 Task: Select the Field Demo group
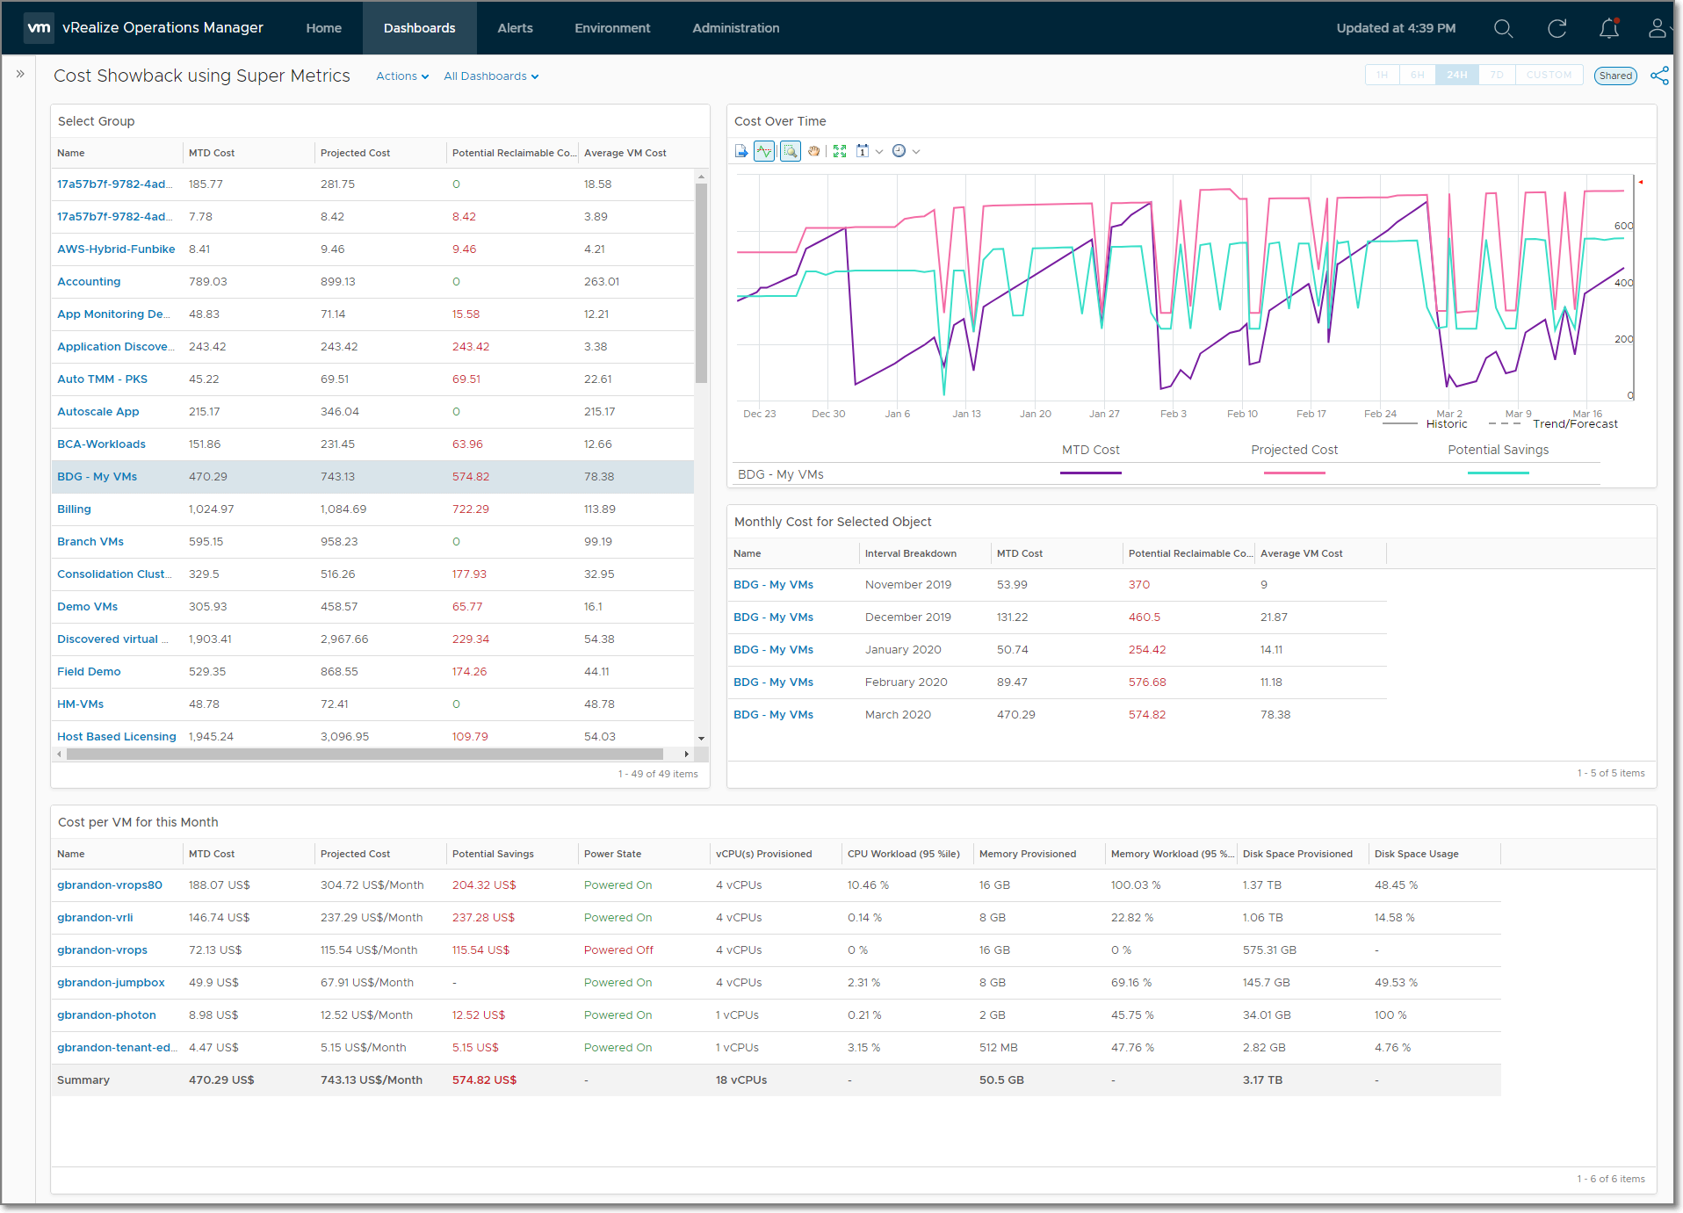89,672
